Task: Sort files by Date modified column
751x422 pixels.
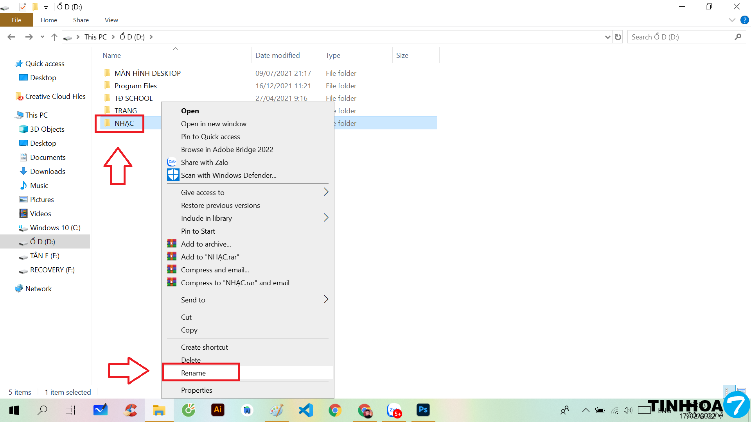Action: click(x=278, y=55)
